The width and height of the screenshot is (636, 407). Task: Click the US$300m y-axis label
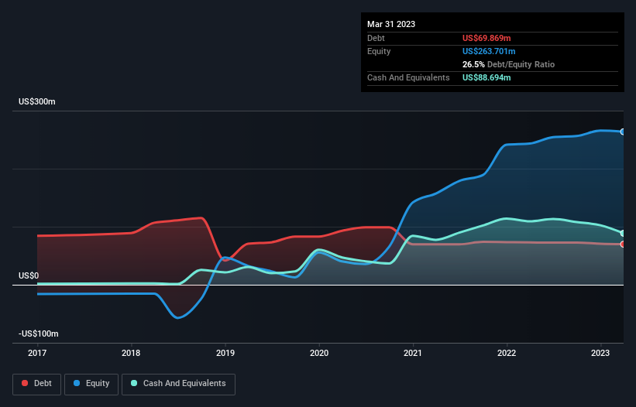(x=37, y=101)
